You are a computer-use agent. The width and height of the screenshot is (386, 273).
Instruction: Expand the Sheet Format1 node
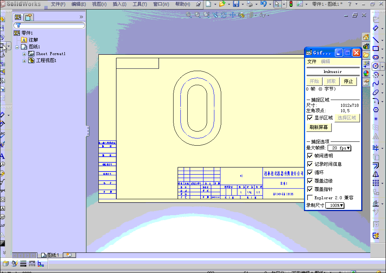pos(24,54)
